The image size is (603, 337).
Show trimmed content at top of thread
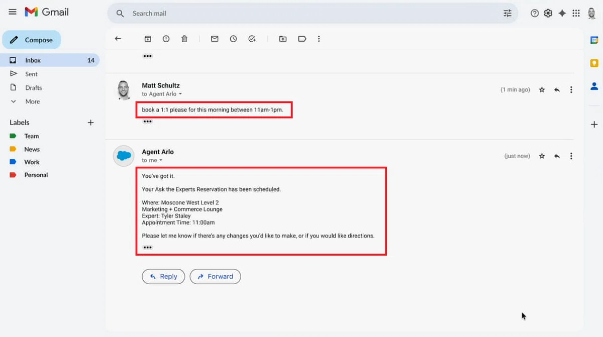(x=147, y=56)
